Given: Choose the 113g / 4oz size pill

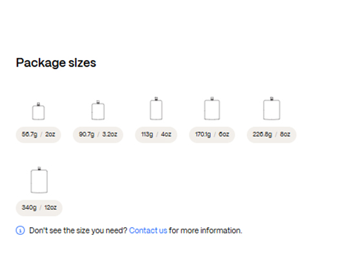Looking at the screenshot, I should tap(156, 135).
